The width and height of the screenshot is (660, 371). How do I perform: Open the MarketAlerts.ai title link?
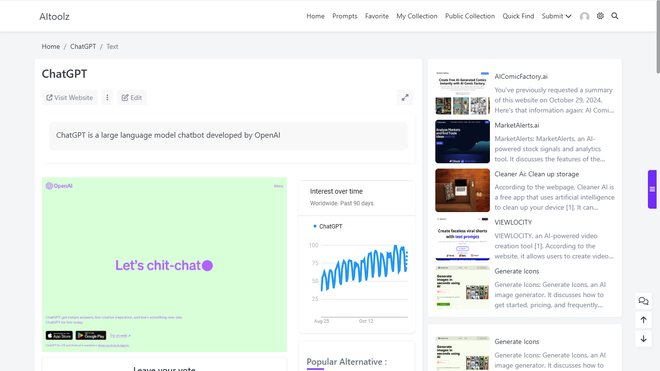[517, 125]
